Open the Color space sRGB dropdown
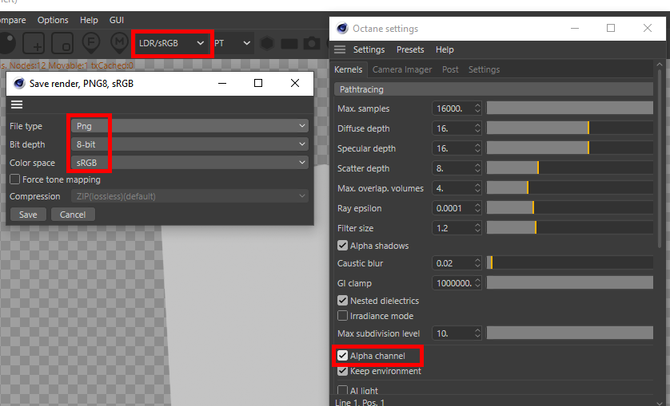 189,163
